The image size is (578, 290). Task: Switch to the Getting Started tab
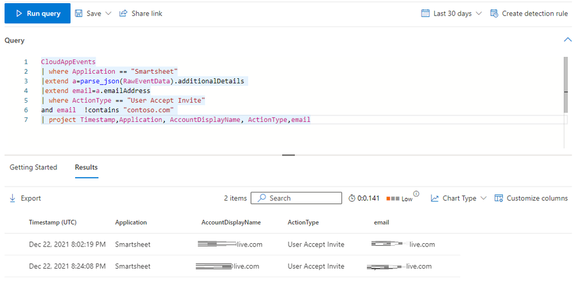[33, 167]
